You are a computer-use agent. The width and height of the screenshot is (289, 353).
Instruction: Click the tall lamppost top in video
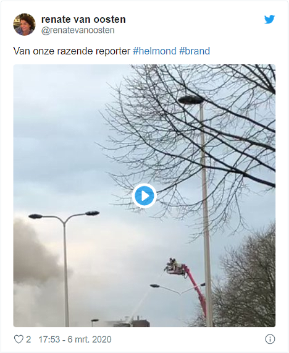[x=191, y=100]
